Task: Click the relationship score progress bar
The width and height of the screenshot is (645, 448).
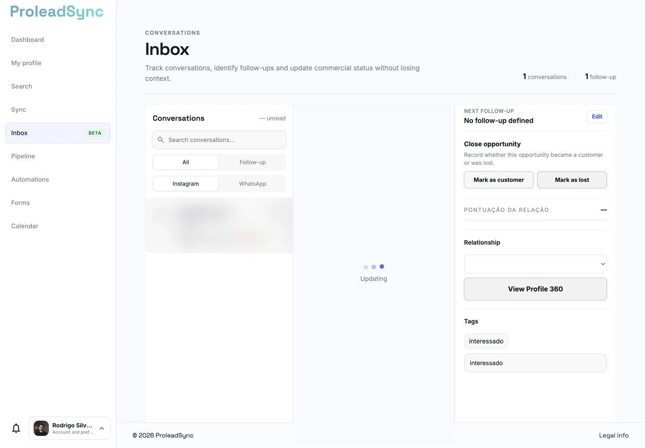Action: pos(535,220)
